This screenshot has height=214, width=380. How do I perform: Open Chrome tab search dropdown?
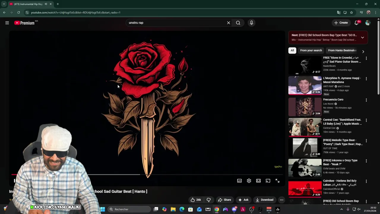pos(4,4)
